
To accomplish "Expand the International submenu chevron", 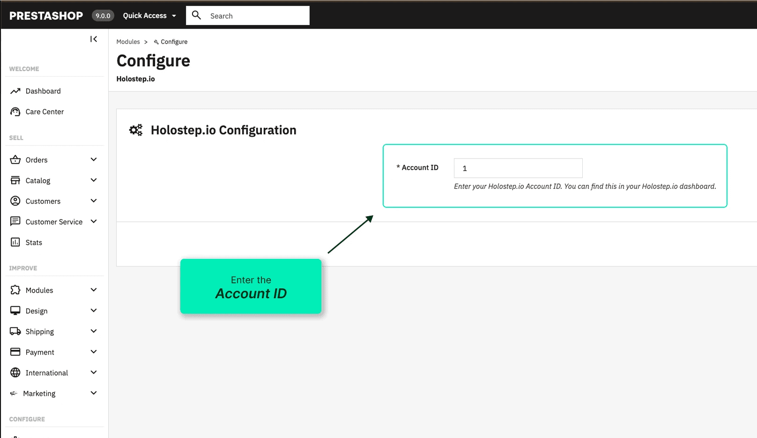I will click(x=94, y=372).
